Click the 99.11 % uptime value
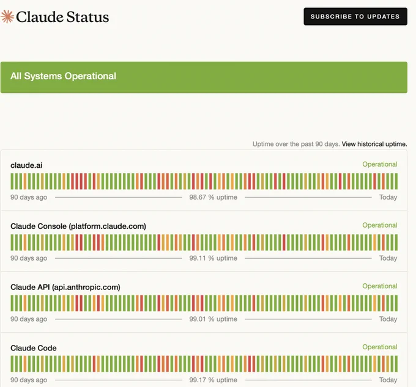 [x=213, y=258]
